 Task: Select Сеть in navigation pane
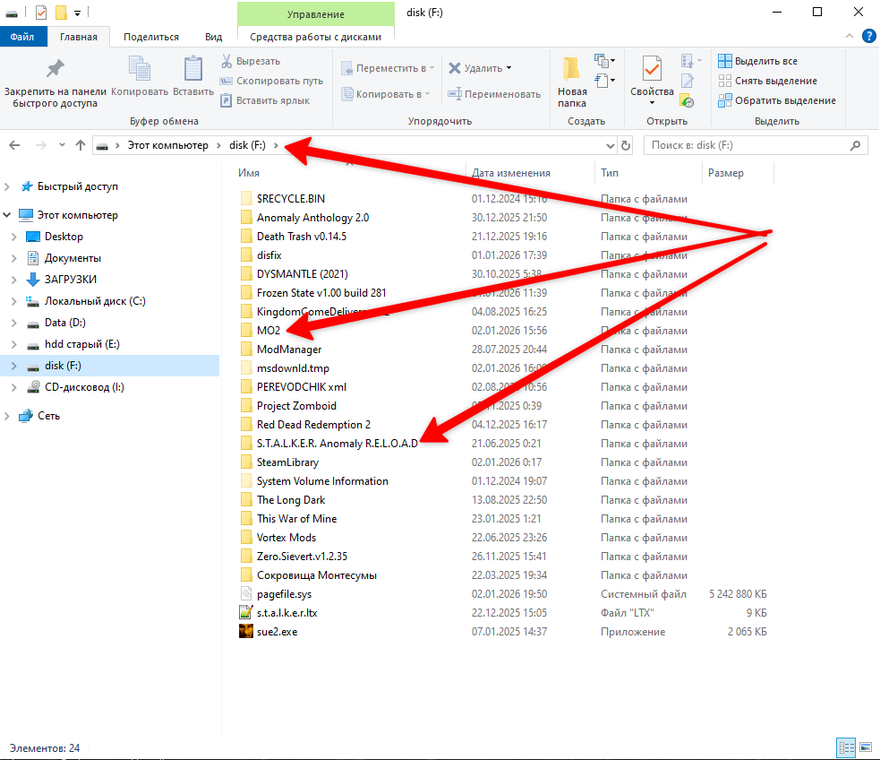pyautogui.click(x=48, y=416)
